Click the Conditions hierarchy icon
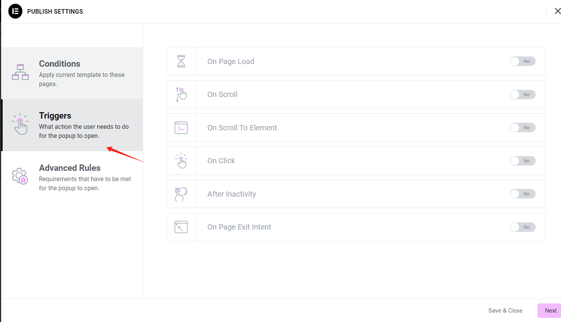The width and height of the screenshot is (561, 322). pyautogui.click(x=20, y=72)
